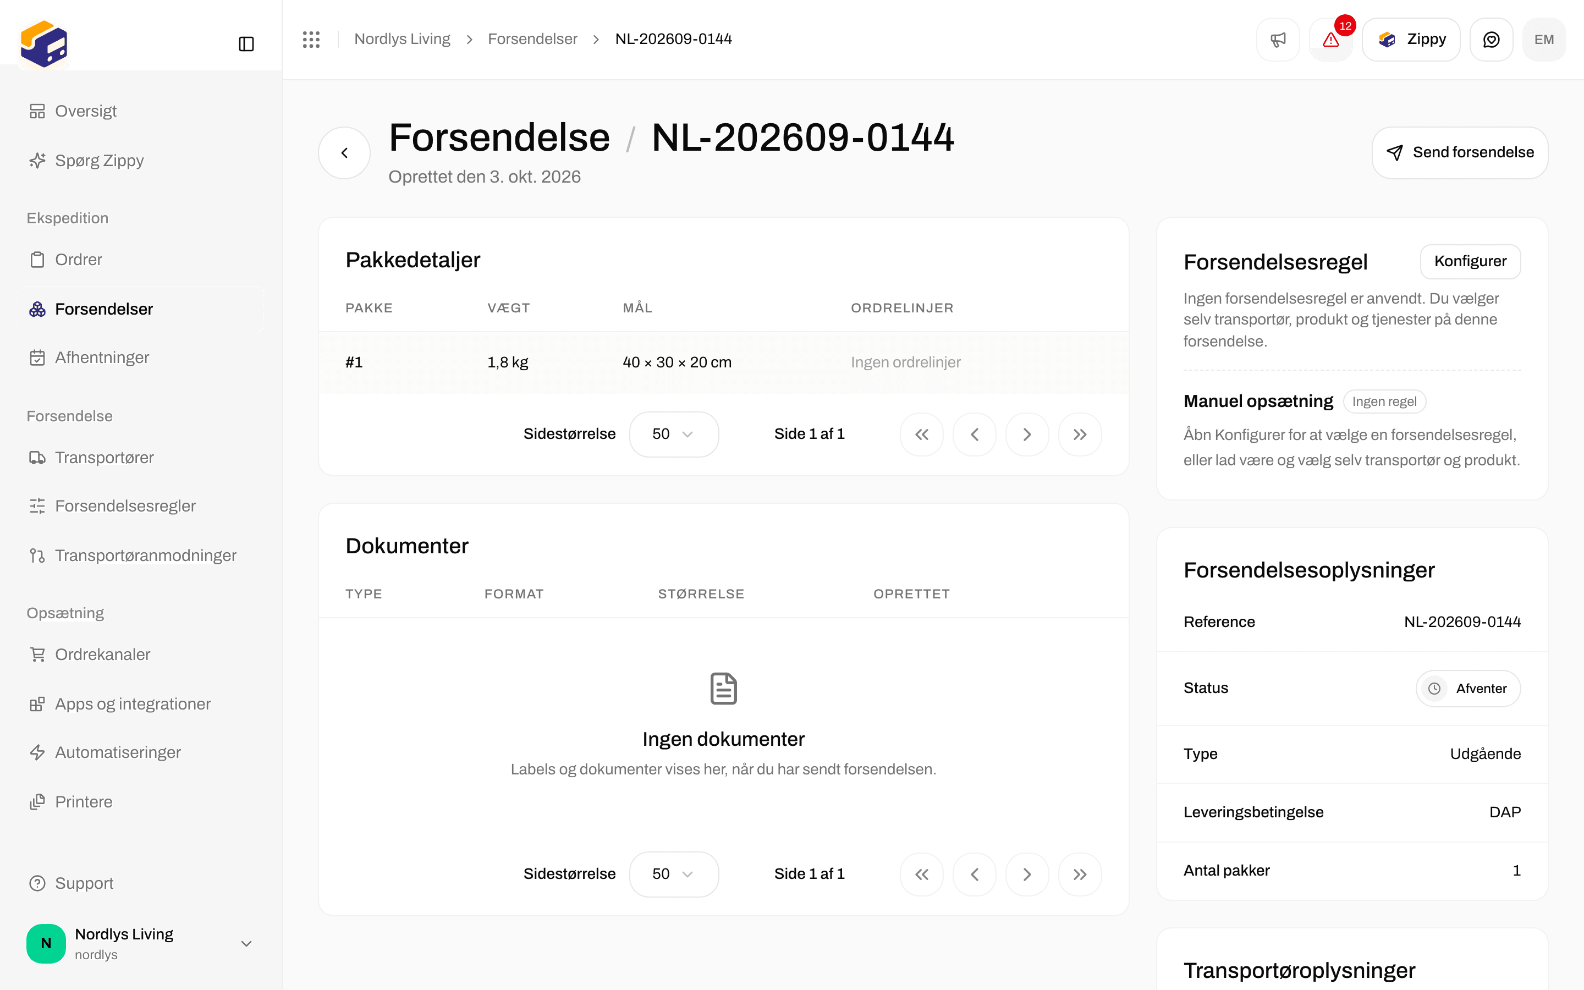Click the ORDRELINJER column header
Image resolution: width=1584 pixels, height=990 pixels.
pyautogui.click(x=902, y=308)
